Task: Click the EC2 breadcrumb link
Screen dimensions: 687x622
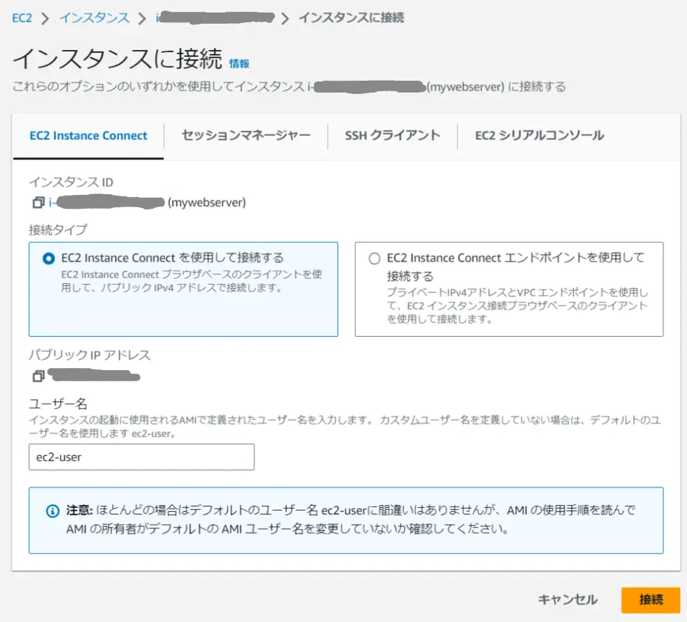Action: click(22, 18)
